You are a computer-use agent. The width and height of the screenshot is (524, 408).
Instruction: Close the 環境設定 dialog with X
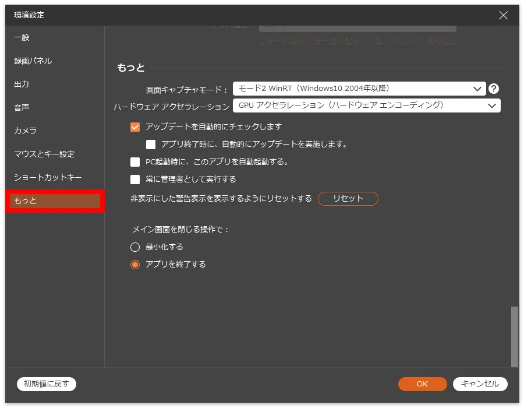503,15
